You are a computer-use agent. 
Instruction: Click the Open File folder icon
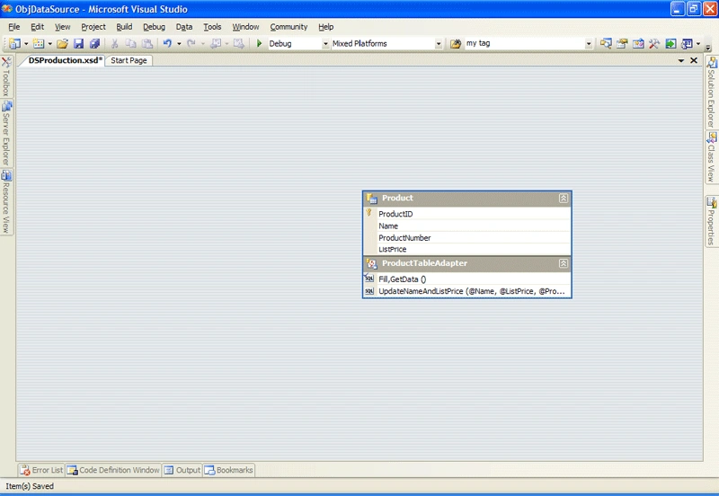tap(62, 43)
